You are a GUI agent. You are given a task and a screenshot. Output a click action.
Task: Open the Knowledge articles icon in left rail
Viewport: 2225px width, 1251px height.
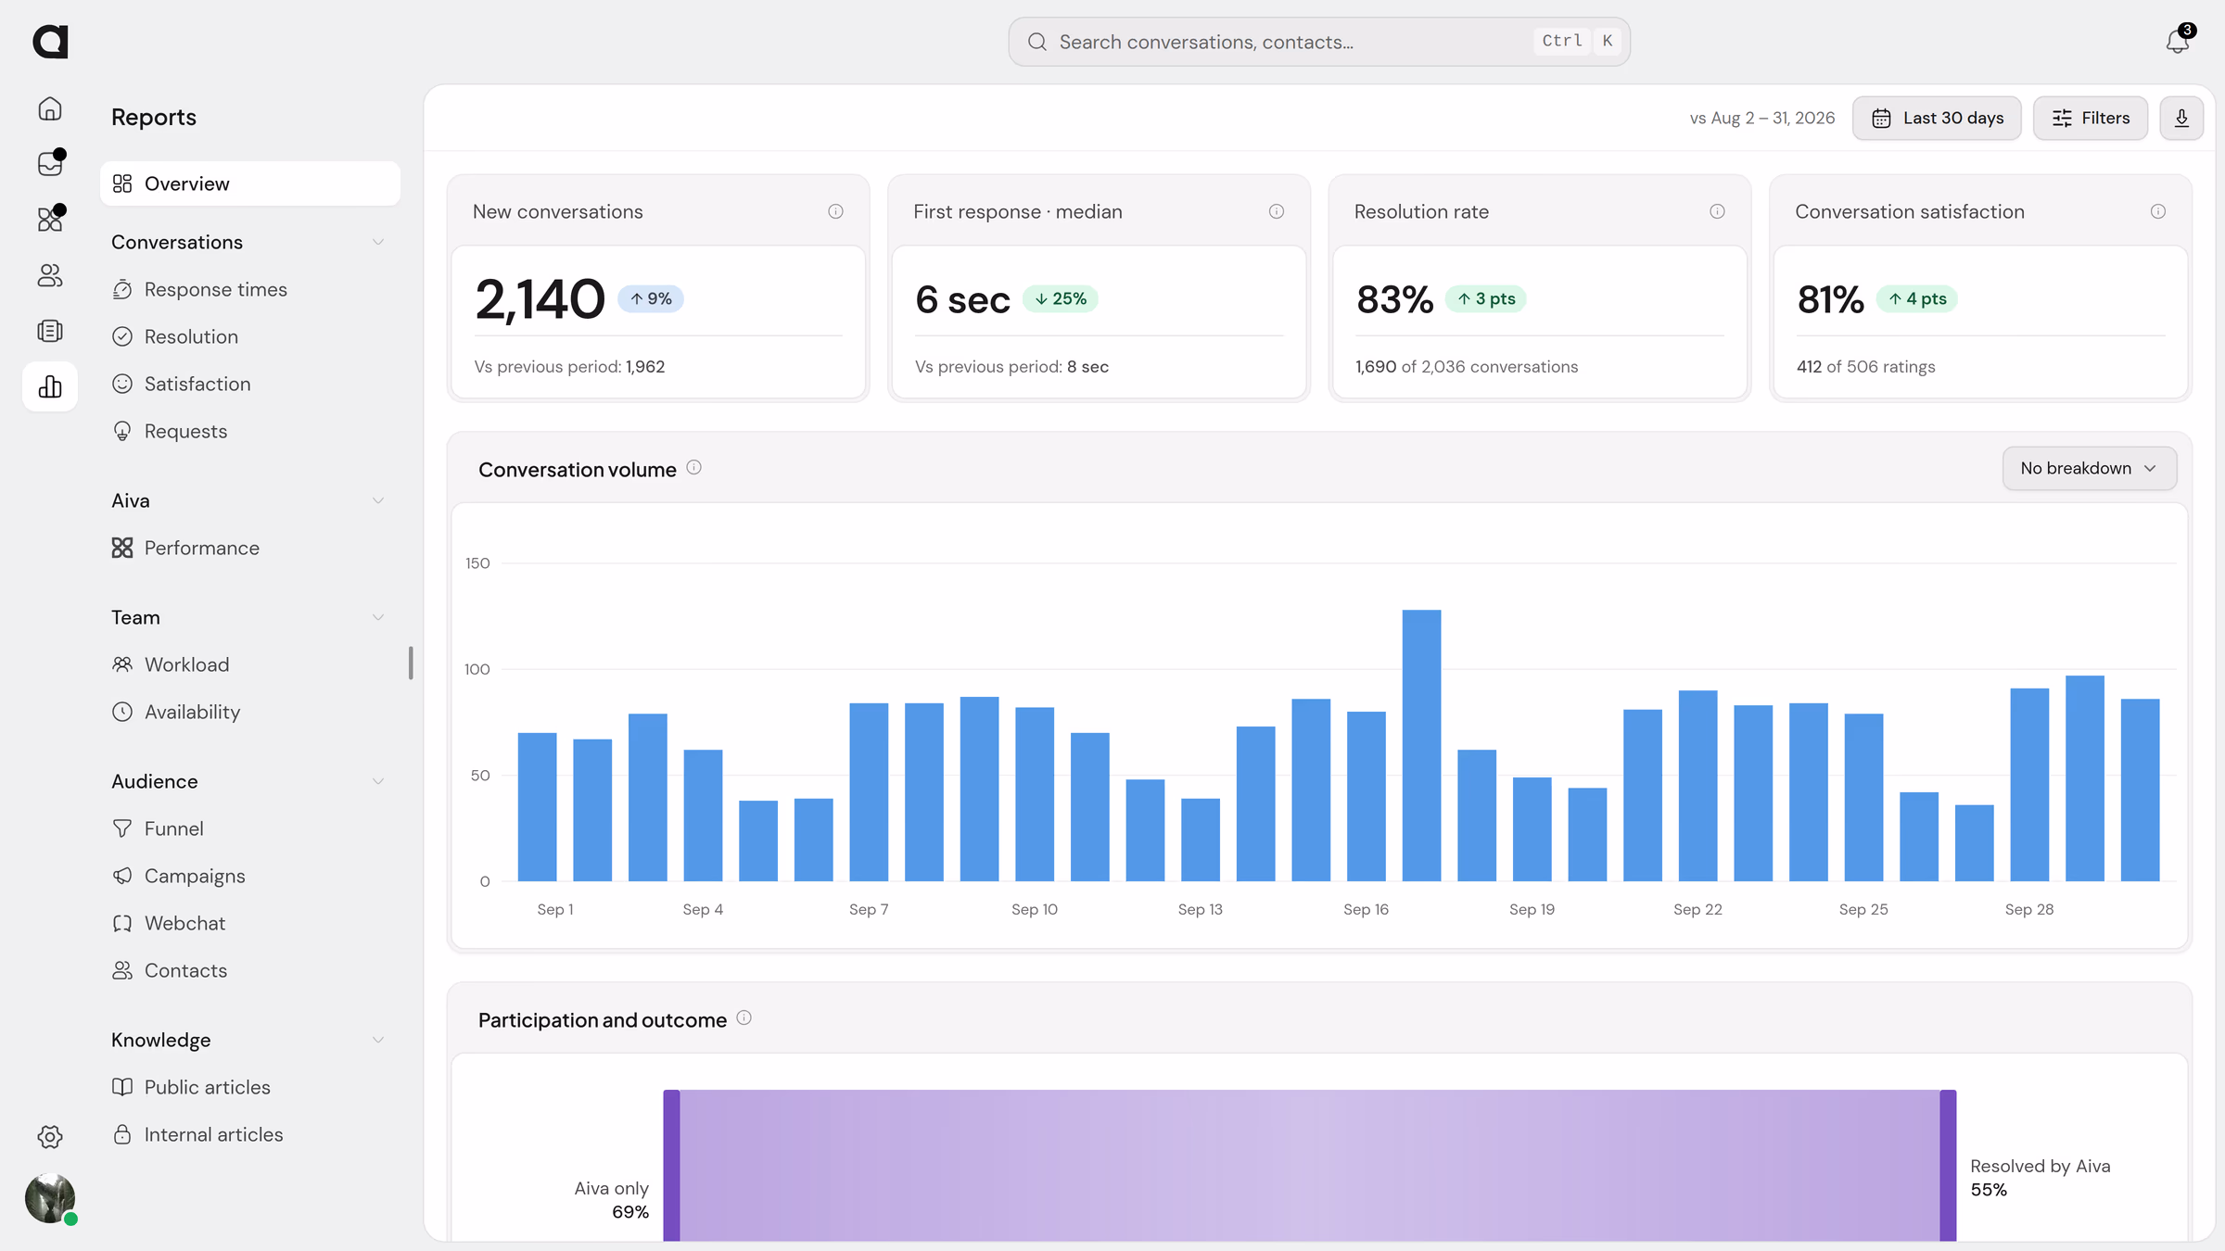click(50, 331)
